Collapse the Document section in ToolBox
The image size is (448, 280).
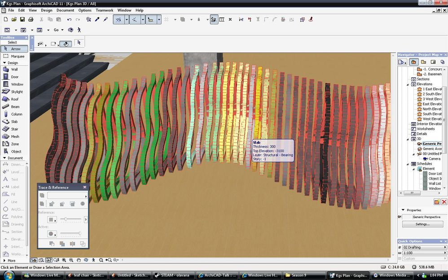[4, 157]
